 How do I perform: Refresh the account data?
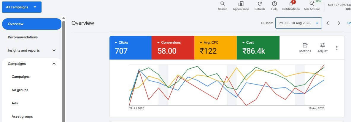coord(260,6)
